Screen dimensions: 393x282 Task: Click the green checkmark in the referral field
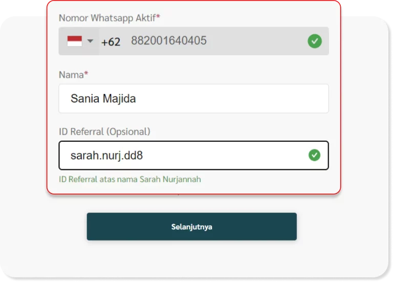(x=314, y=155)
